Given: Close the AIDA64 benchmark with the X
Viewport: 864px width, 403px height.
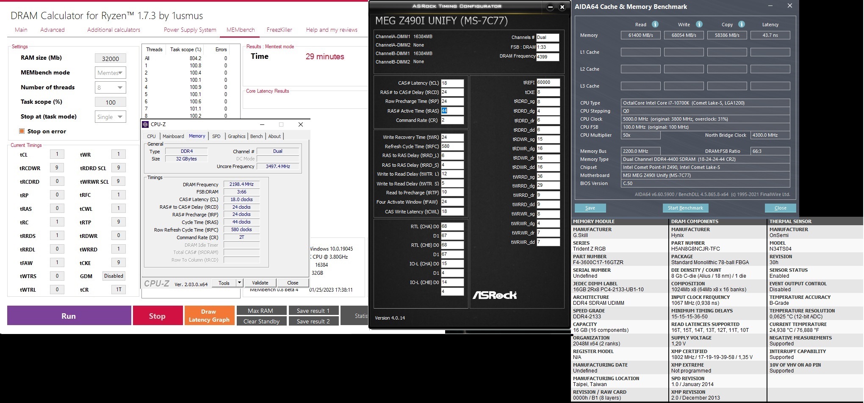Looking at the screenshot, I should [789, 6].
